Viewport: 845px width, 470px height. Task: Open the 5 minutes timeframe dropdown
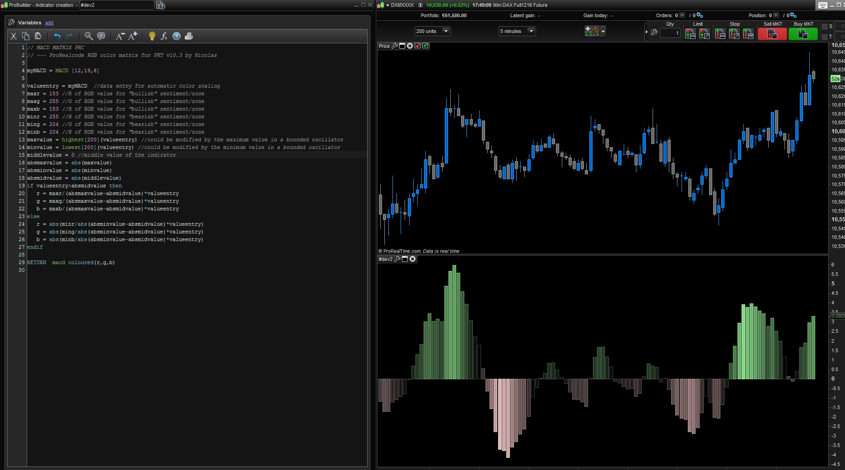pos(517,31)
